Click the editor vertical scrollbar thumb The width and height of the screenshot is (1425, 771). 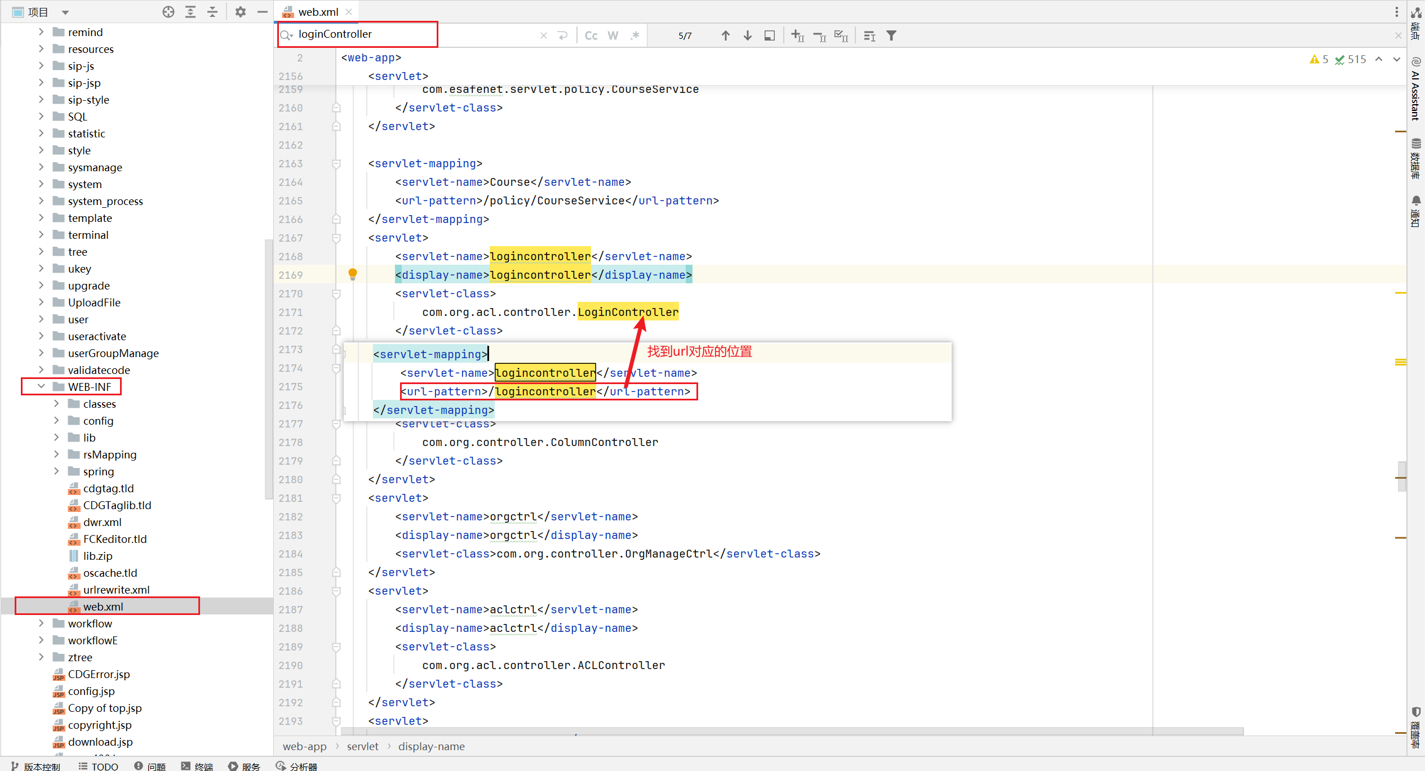click(1402, 476)
